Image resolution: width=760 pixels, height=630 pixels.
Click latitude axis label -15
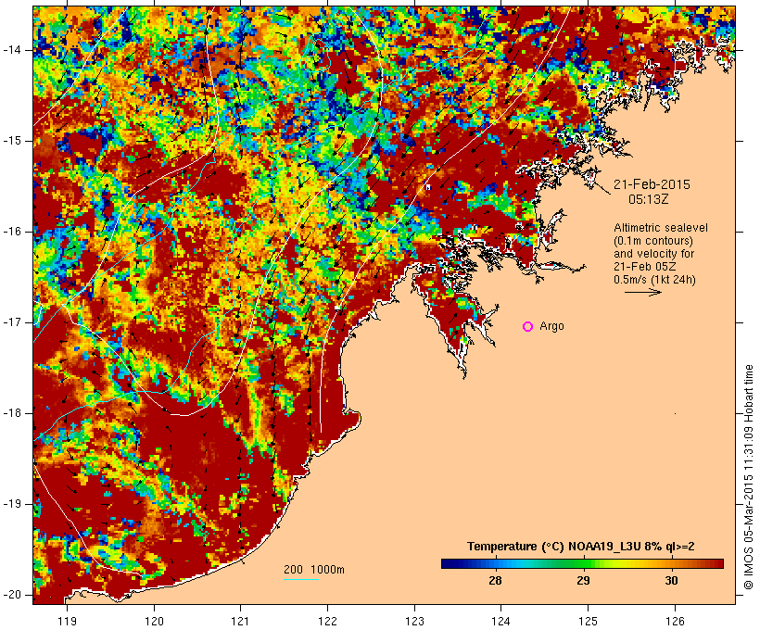[x=12, y=141]
